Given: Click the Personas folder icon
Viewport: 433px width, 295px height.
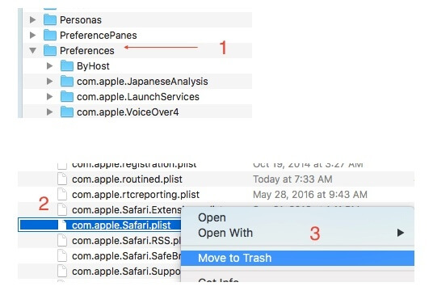Looking at the screenshot, I should (x=50, y=19).
